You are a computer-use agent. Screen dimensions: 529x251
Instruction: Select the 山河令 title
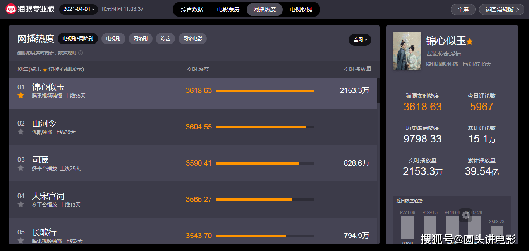coord(44,124)
